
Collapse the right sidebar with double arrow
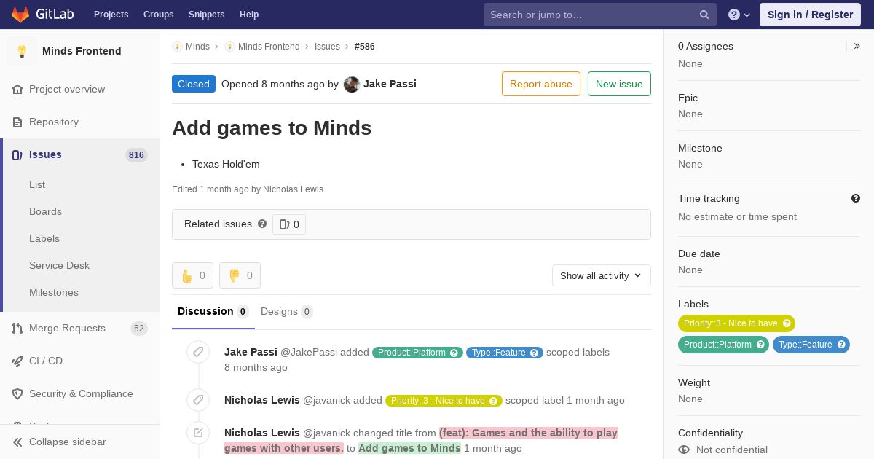857,46
